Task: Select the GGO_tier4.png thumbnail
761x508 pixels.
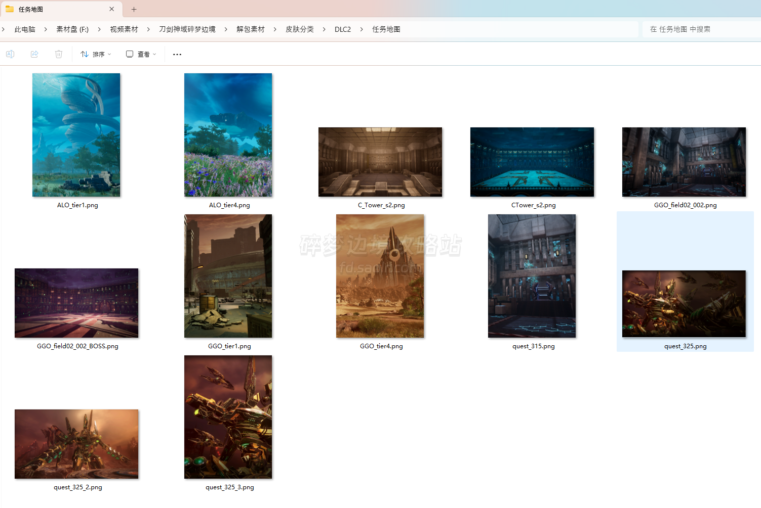Action: point(380,276)
